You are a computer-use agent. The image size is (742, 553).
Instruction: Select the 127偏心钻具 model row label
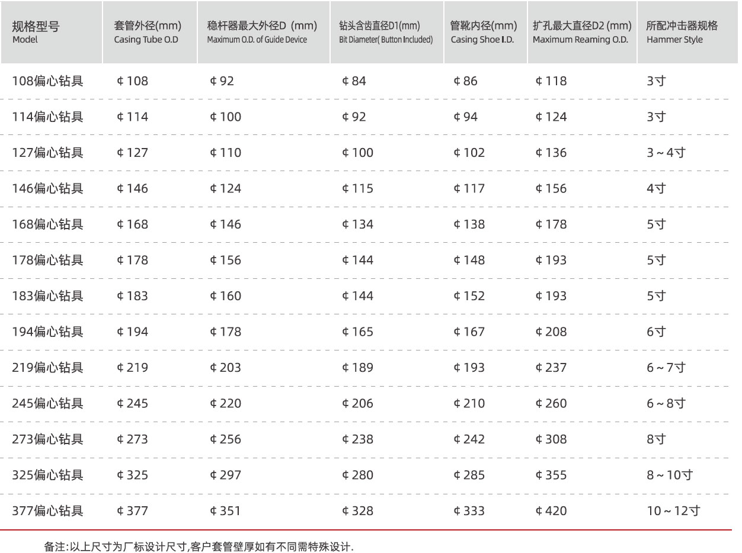tap(47, 153)
